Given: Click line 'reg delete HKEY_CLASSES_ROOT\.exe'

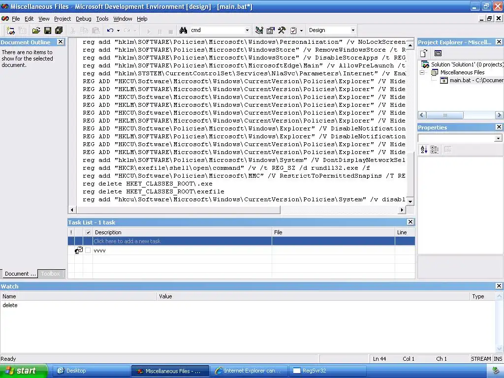Looking at the screenshot, I should coord(148,184).
